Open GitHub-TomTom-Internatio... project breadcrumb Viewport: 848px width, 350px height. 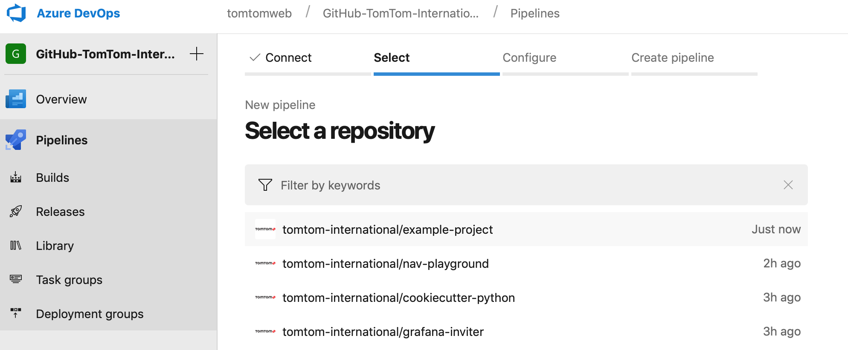click(401, 13)
